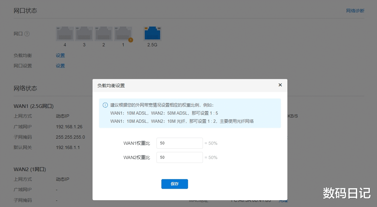This screenshot has height=207, width=377.
Task: Click the tip line mentioning 1 : 5 ratio
Action: (164, 113)
